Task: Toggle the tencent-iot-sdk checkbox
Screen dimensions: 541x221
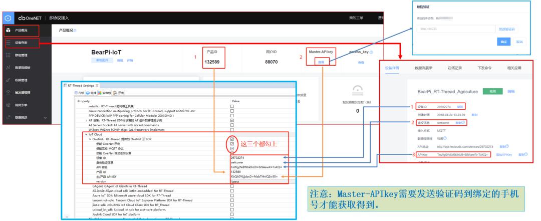Action: point(232,200)
